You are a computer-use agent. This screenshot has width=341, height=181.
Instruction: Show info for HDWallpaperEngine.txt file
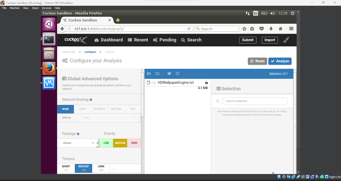click(x=206, y=83)
